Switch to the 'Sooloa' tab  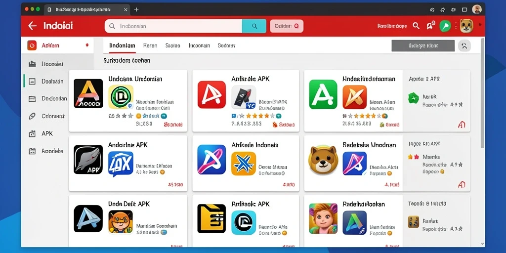[172, 45]
